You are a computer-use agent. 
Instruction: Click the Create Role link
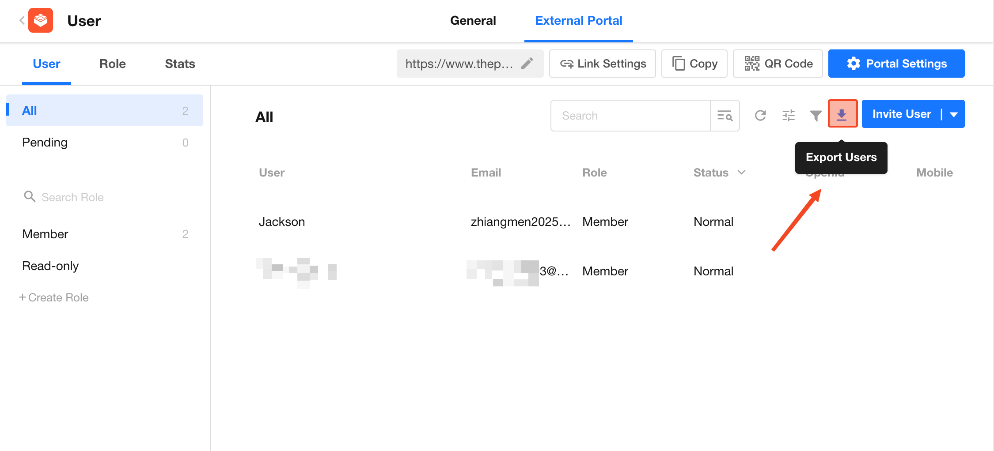click(x=54, y=297)
